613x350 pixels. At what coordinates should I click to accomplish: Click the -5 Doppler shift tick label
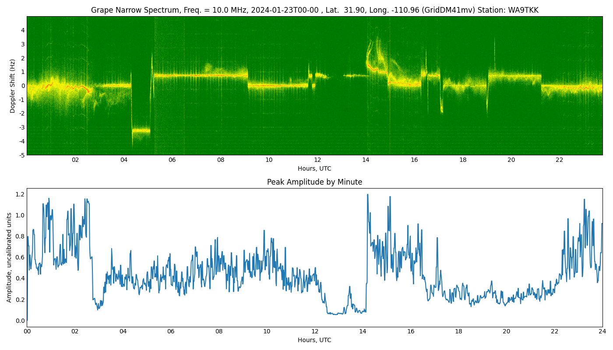22,155
